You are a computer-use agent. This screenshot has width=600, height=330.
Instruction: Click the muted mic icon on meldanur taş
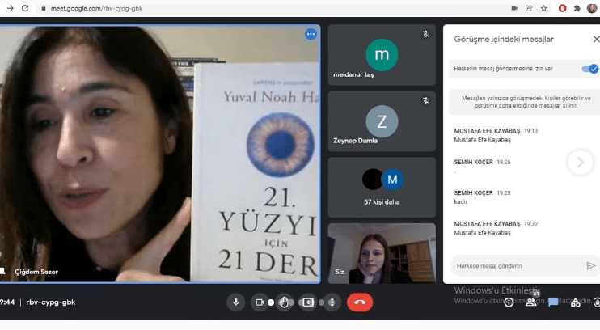pos(426,34)
